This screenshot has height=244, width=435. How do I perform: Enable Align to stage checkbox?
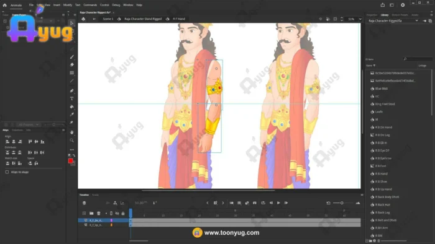click(7, 172)
